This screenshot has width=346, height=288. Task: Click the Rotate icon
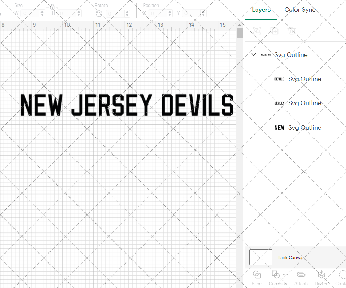99,14
